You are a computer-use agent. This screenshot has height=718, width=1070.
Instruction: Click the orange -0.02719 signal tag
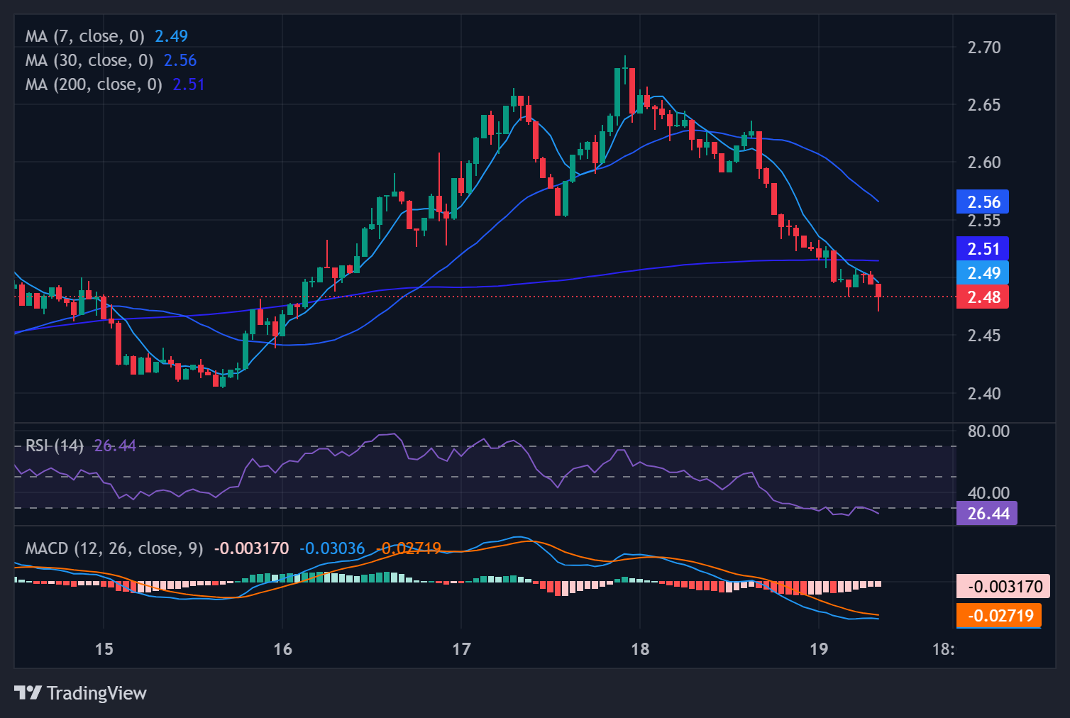point(1000,615)
